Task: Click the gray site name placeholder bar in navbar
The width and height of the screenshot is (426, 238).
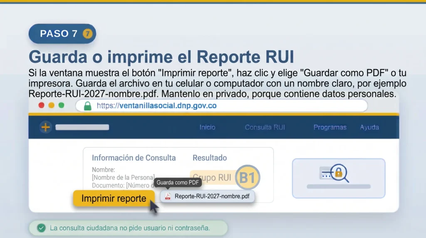Action: [82, 127]
